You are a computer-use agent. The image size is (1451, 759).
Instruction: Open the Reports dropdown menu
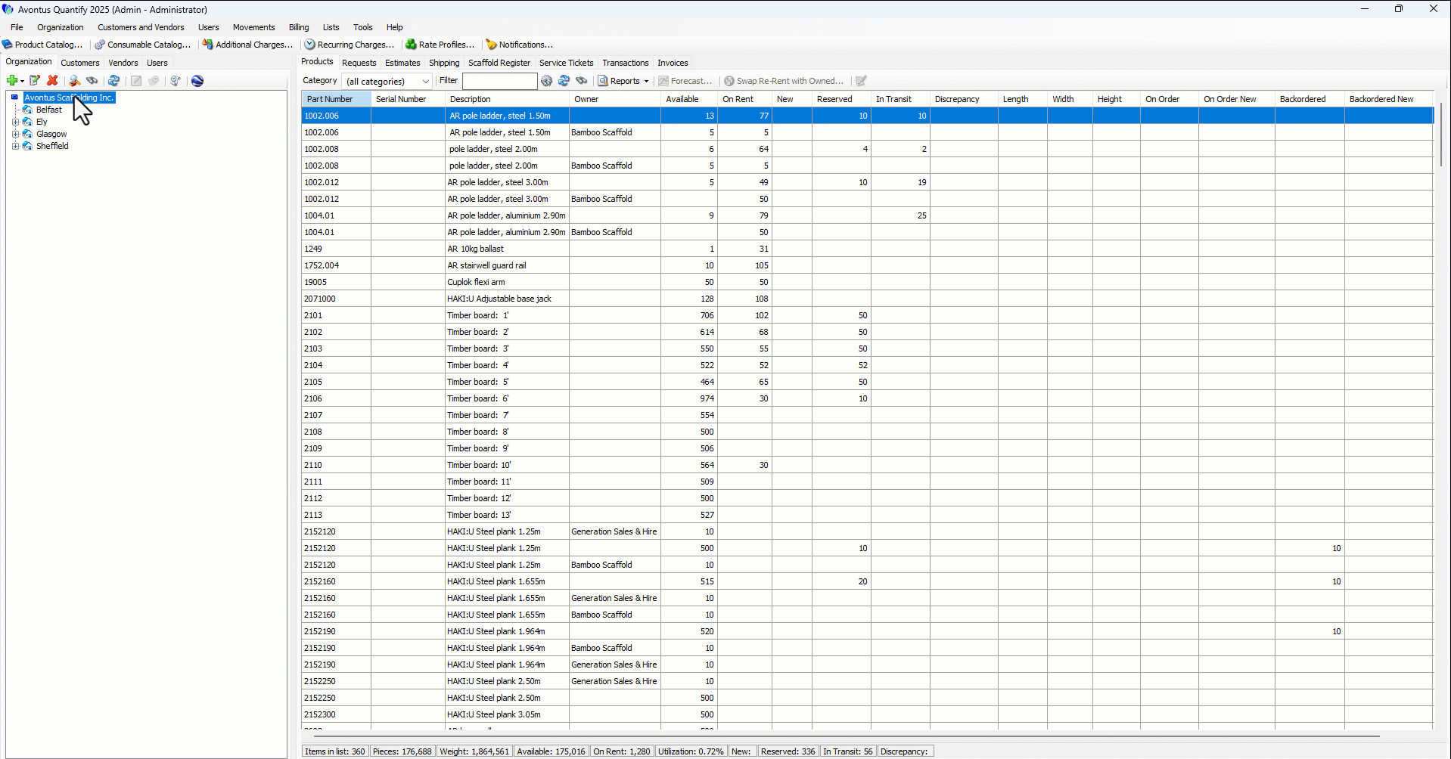(624, 81)
